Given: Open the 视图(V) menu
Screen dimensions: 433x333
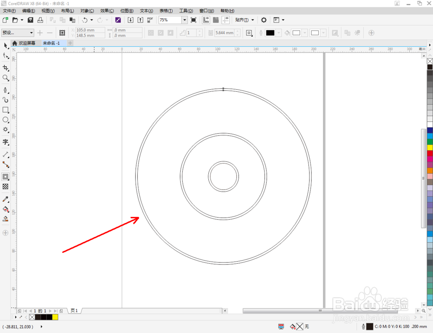Looking at the screenshot, I should (x=48, y=11).
